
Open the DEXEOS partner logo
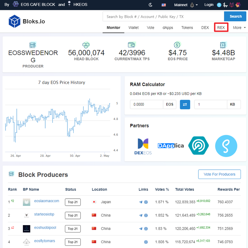143,146
